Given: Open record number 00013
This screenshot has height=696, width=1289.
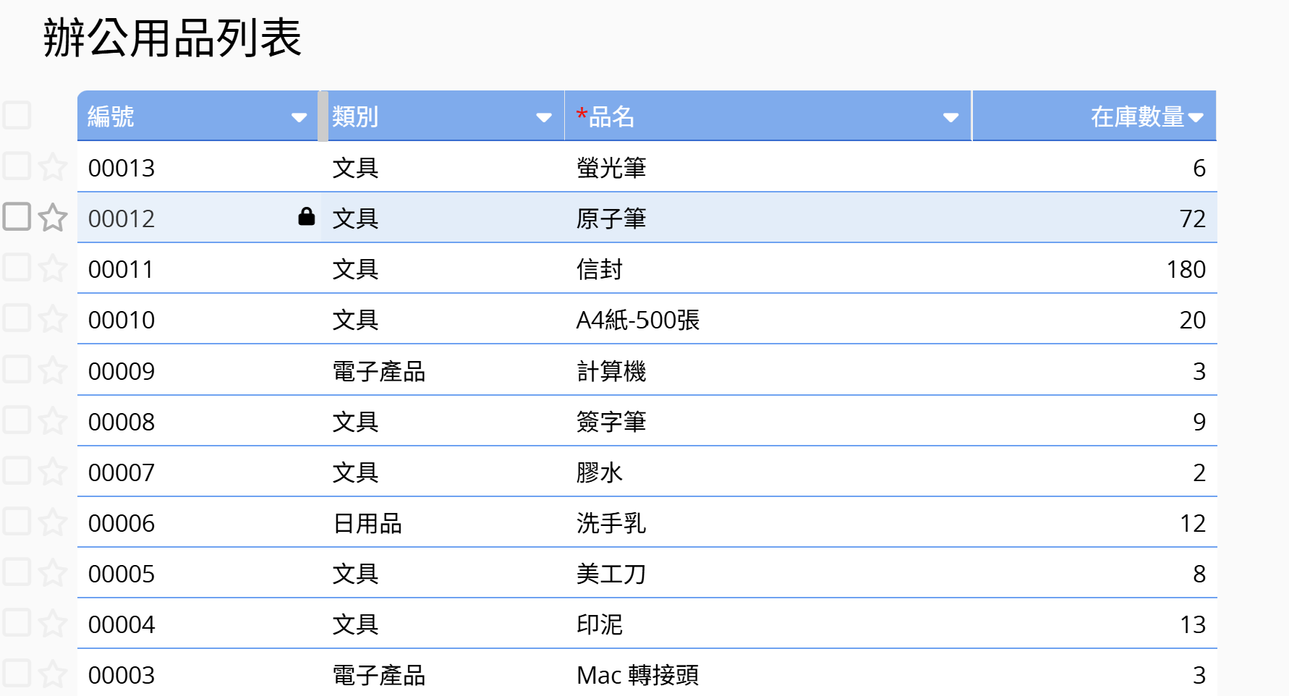Looking at the screenshot, I should [122, 168].
